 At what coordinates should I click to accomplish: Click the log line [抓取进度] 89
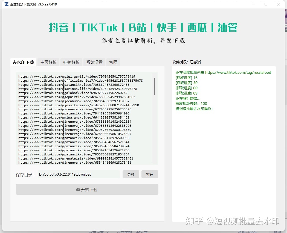pyautogui.click(x=187, y=93)
